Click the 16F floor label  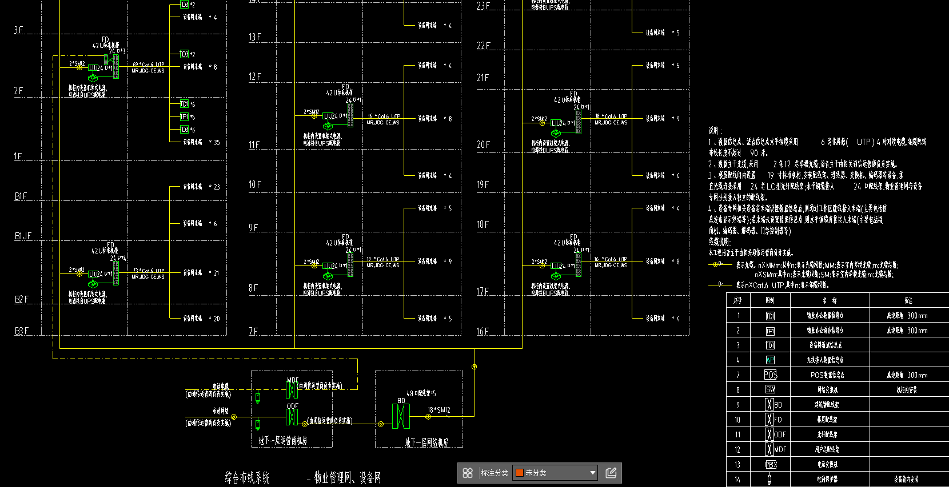pyautogui.click(x=483, y=331)
